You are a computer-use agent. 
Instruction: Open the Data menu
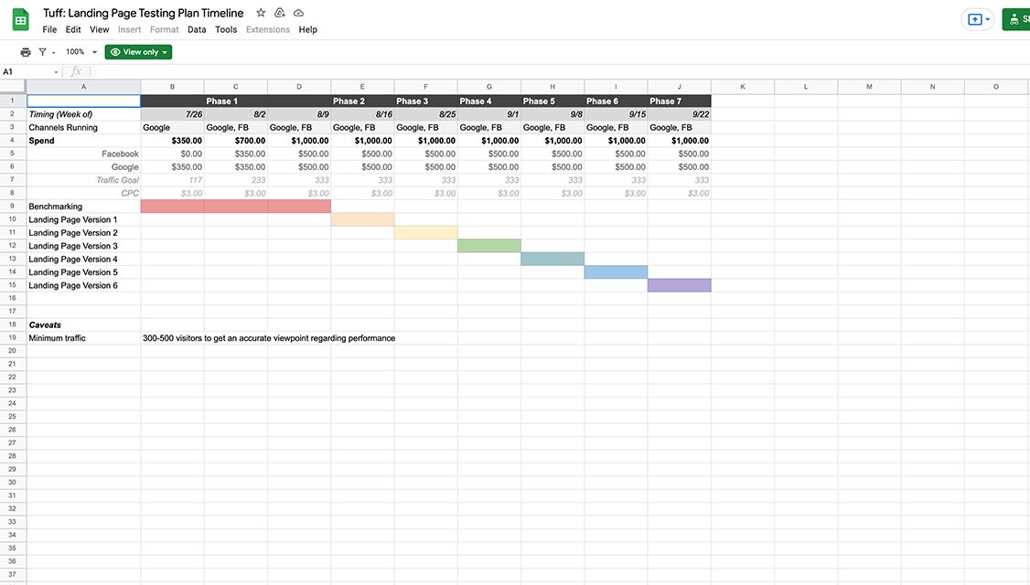[197, 29]
